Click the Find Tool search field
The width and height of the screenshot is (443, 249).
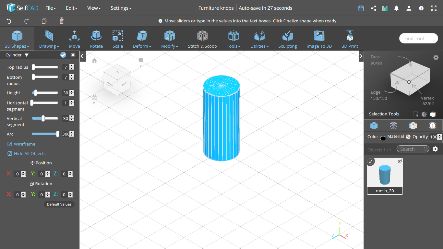tap(419, 38)
